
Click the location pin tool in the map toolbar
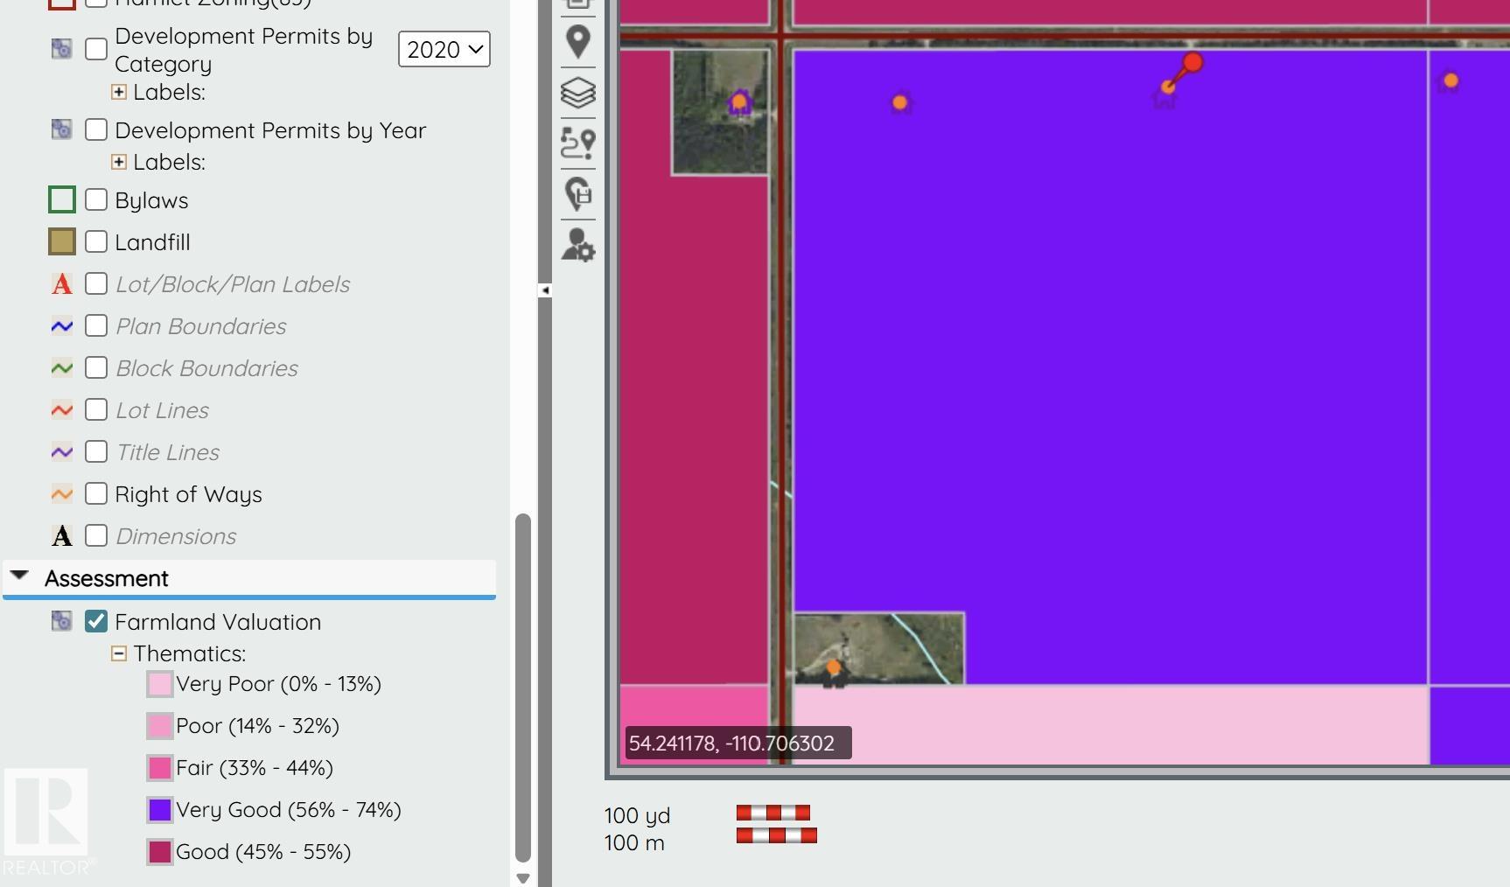click(578, 41)
